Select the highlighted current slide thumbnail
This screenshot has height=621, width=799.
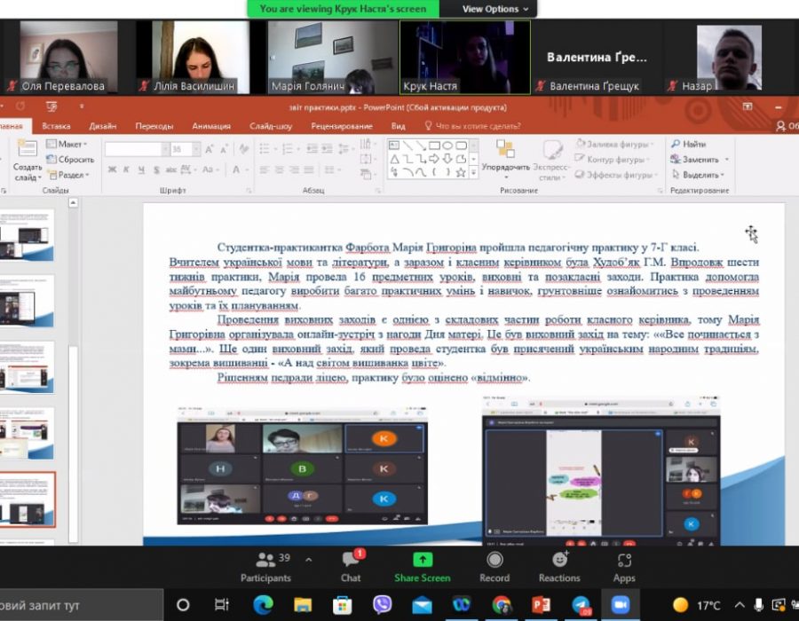[x=27, y=499]
